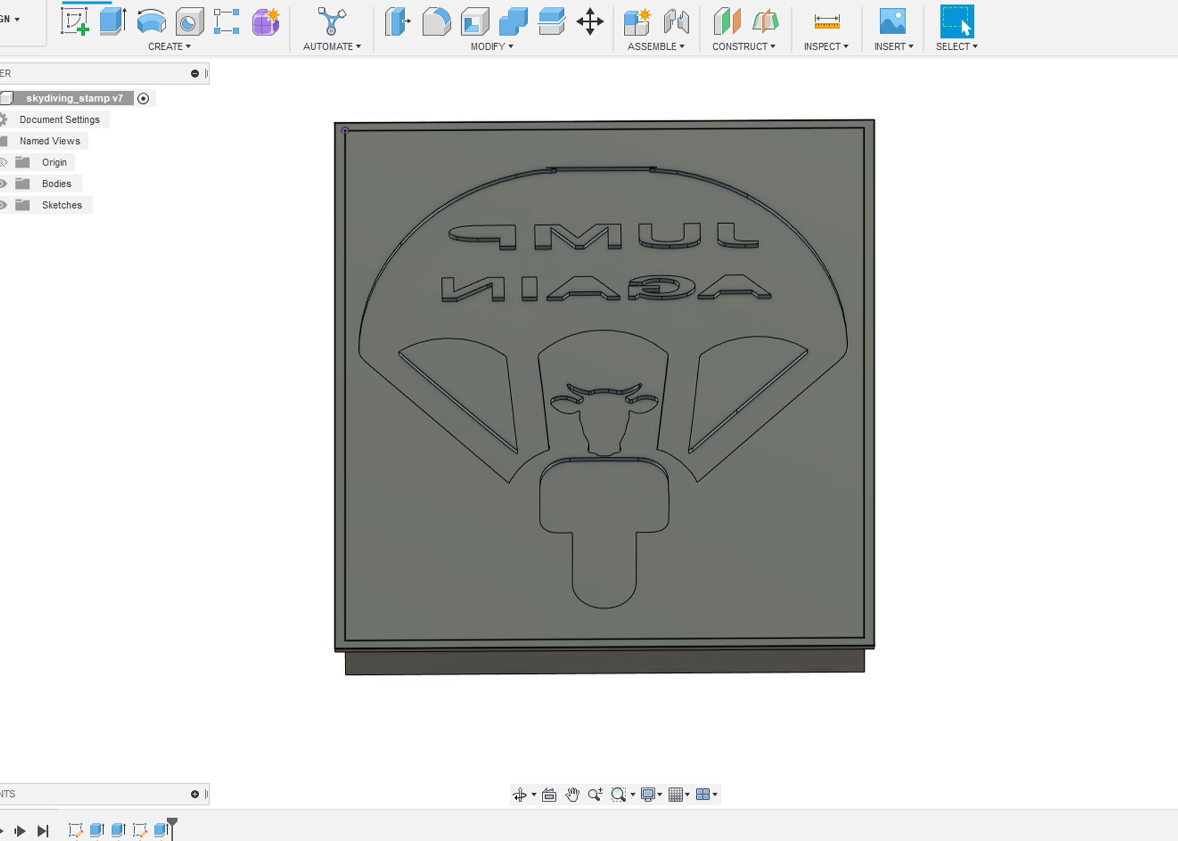
Task: Click last extrude feature in timeline
Action: [x=160, y=829]
